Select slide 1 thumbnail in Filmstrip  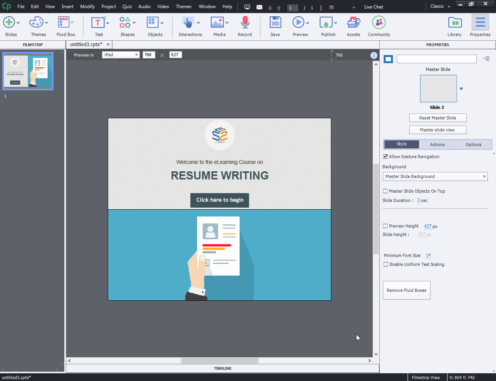click(x=28, y=72)
